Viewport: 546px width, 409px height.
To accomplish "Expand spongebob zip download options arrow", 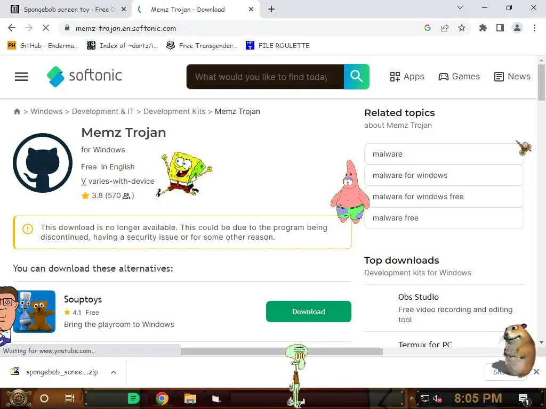I will [x=114, y=372].
